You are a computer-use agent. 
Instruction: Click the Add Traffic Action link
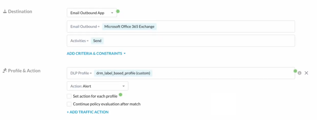88,112
